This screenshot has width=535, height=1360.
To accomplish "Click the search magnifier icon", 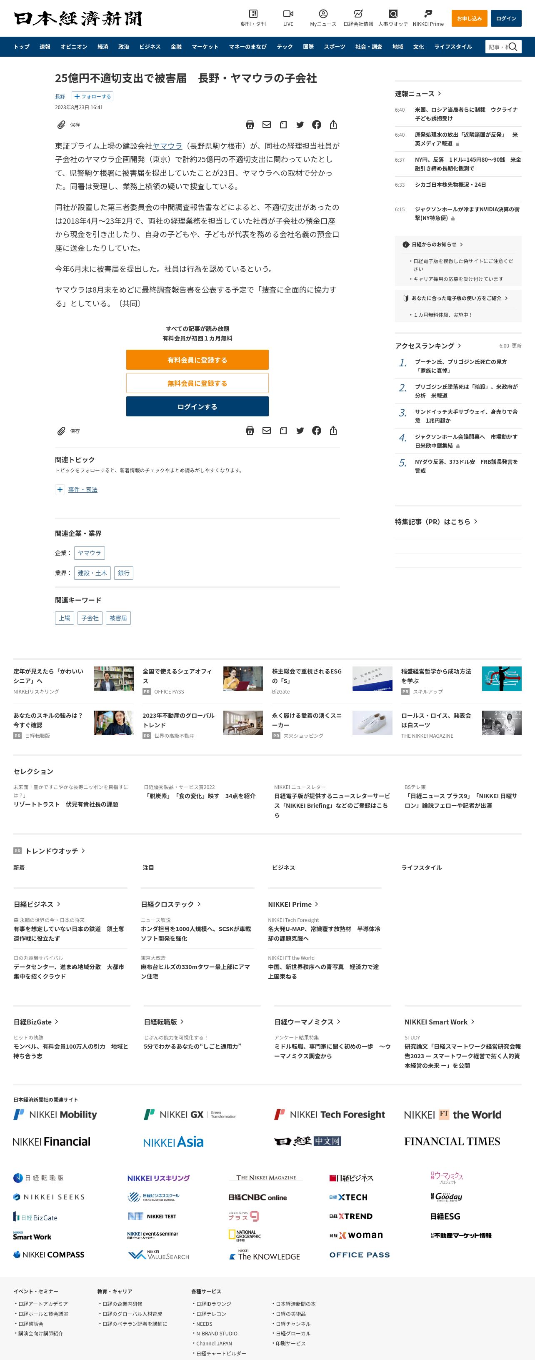I will [513, 46].
